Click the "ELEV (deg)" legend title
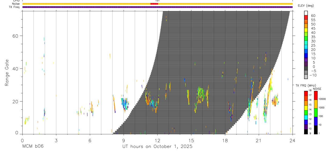Viewport: 329px width, 152px height. [x=306, y=5]
